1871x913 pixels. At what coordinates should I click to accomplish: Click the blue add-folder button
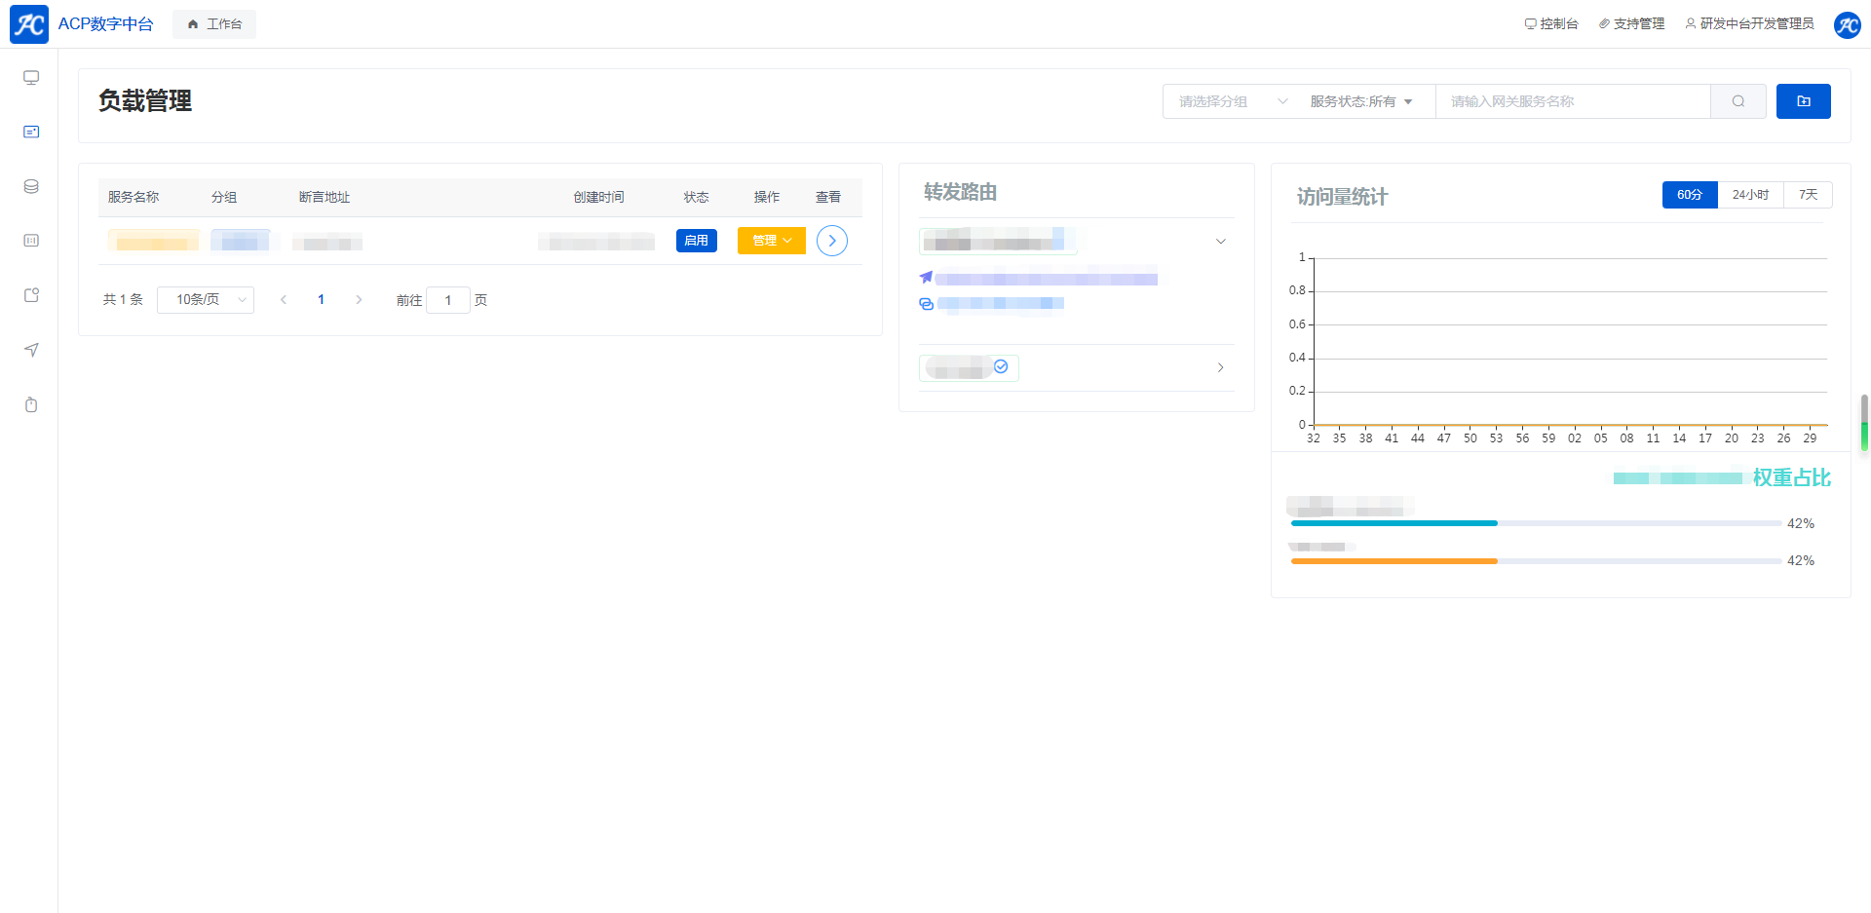click(1803, 101)
